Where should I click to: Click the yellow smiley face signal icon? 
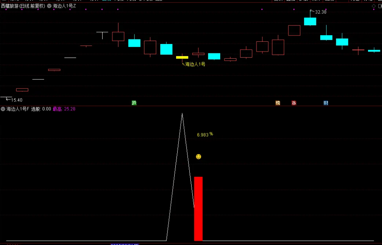point(198,157)
